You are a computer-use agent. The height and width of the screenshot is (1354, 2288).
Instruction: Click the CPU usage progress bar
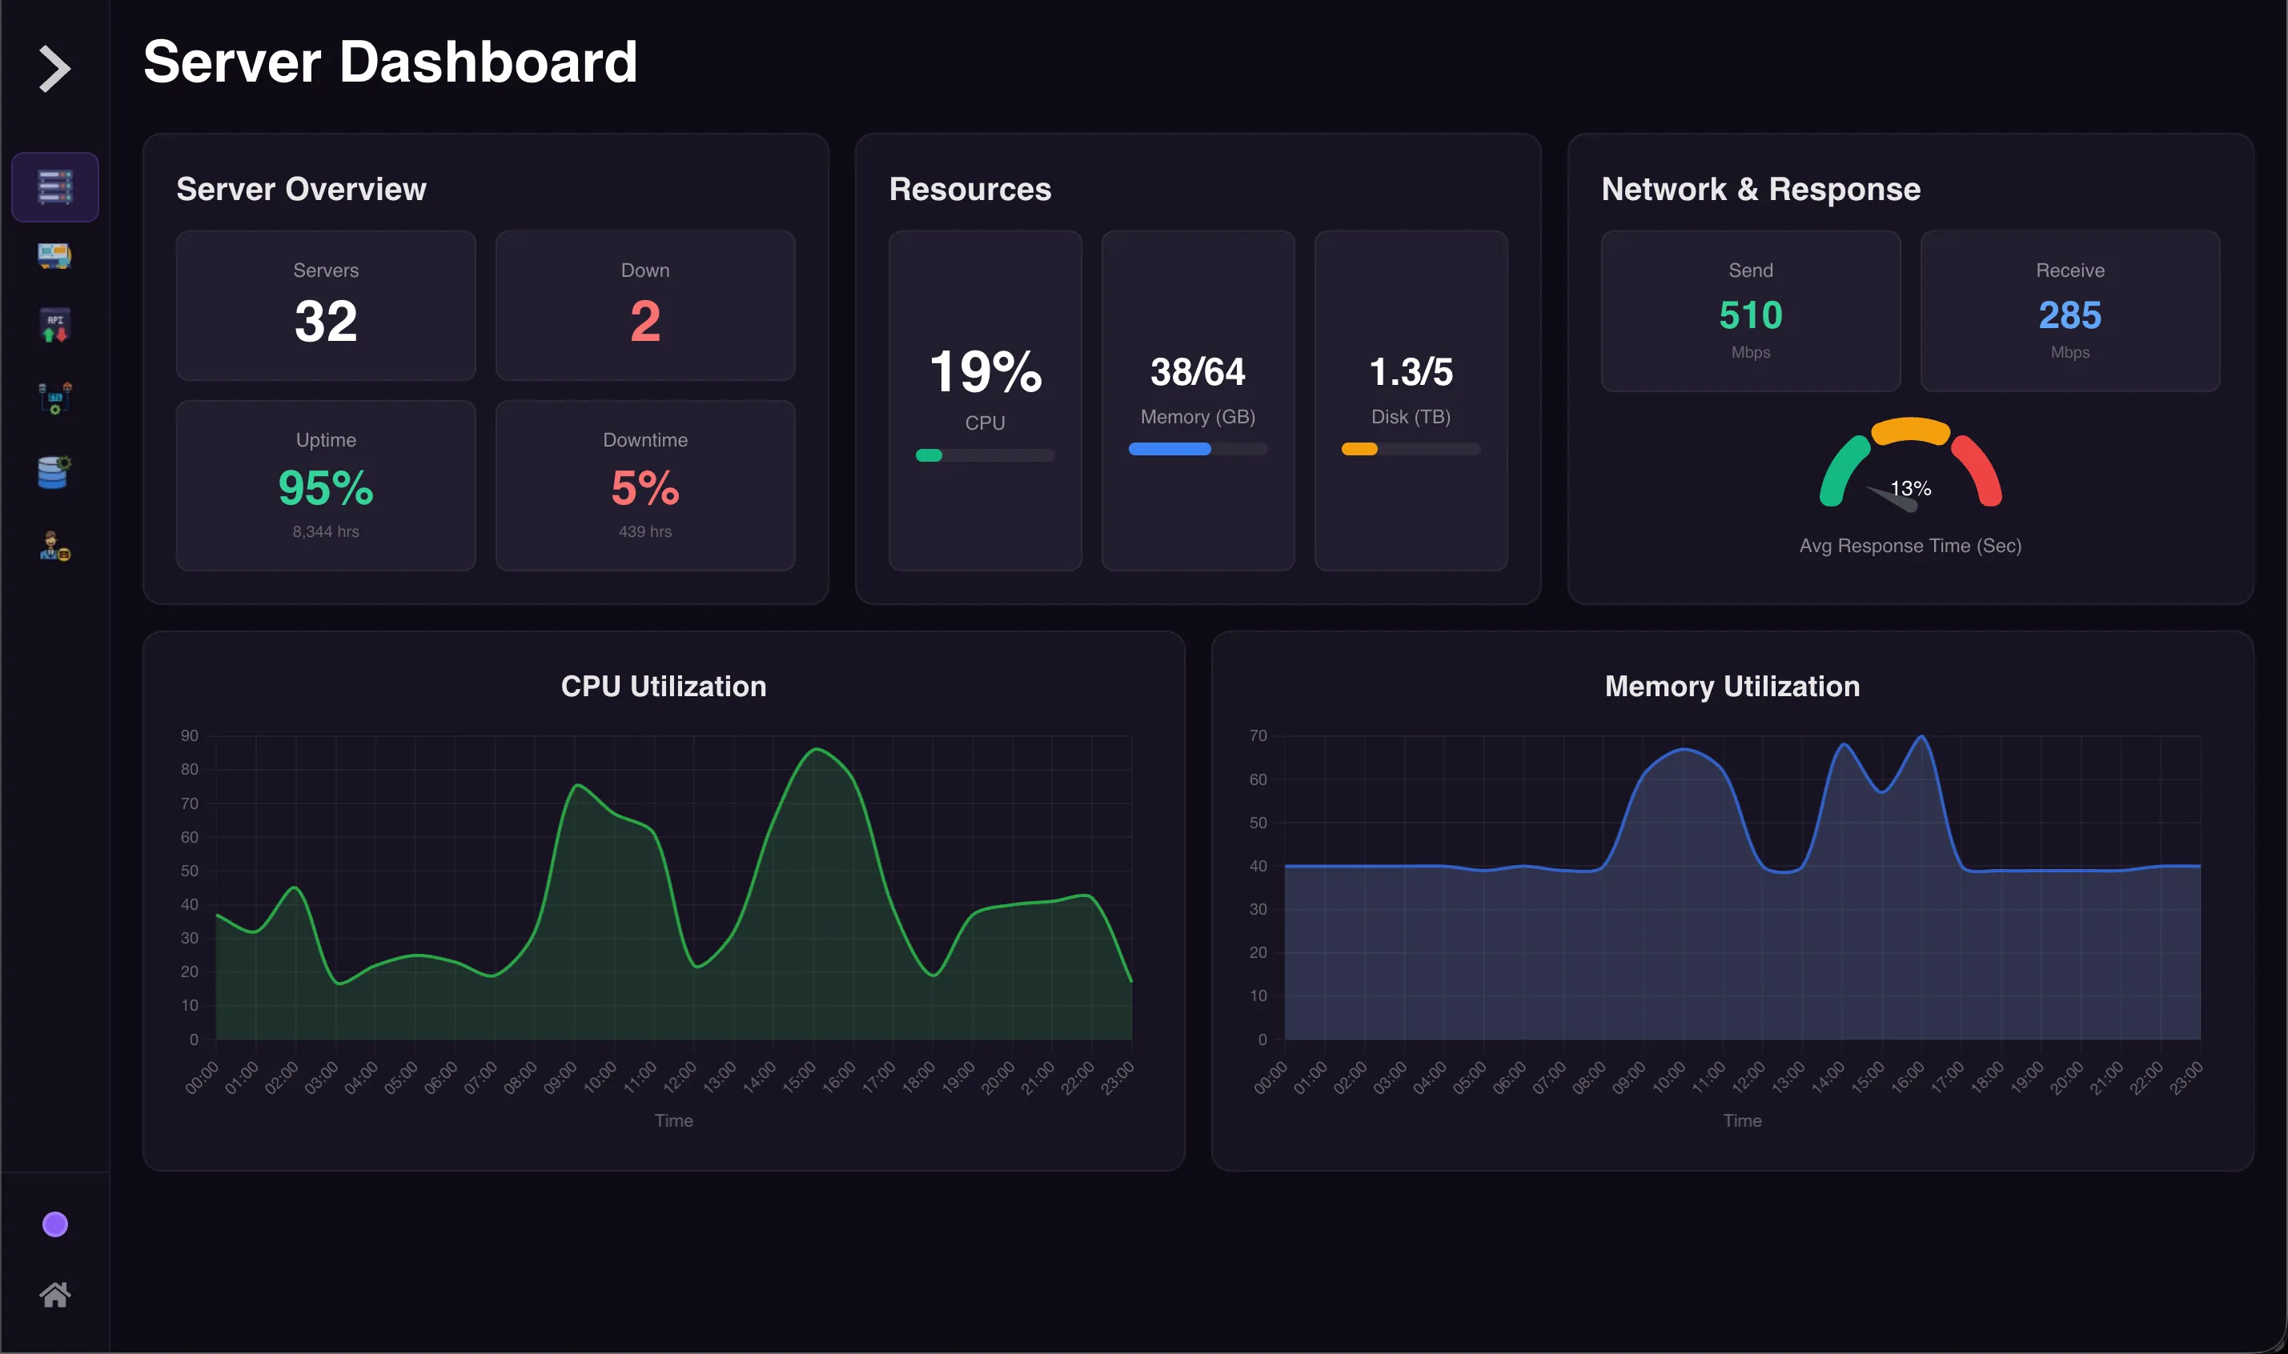point(985,455)
